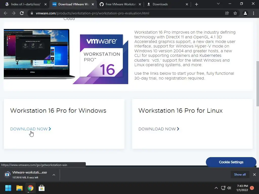Open the Chrome three-dot menu
Viewport: 259px width, 194px height.
(x=253, y=13)
